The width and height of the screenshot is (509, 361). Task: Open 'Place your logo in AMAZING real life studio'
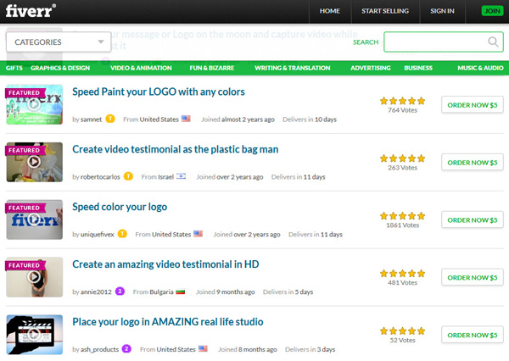click(168, 322)
